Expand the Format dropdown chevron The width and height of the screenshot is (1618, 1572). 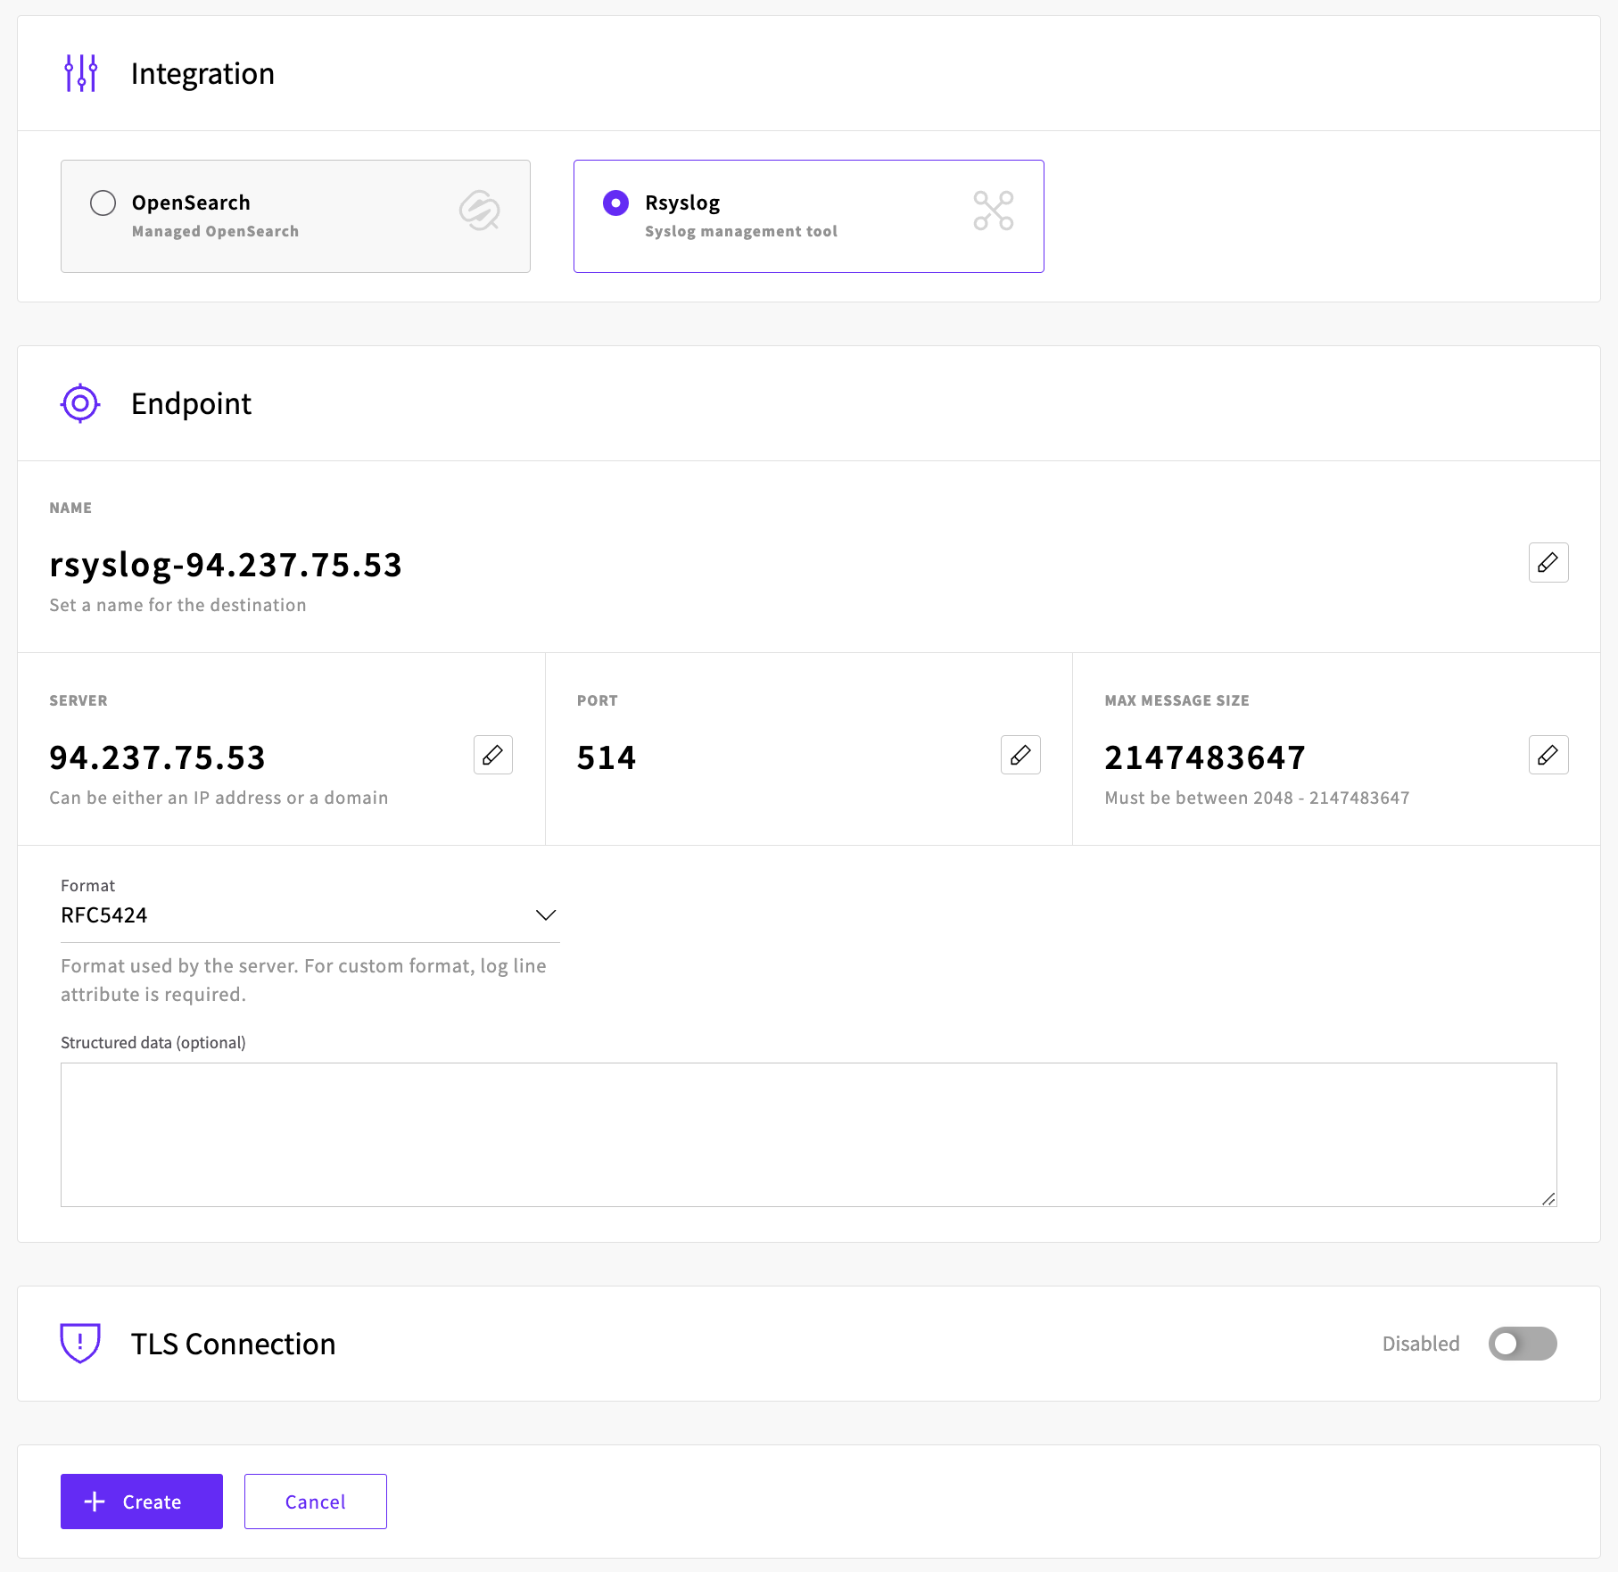tap(546, 915)
